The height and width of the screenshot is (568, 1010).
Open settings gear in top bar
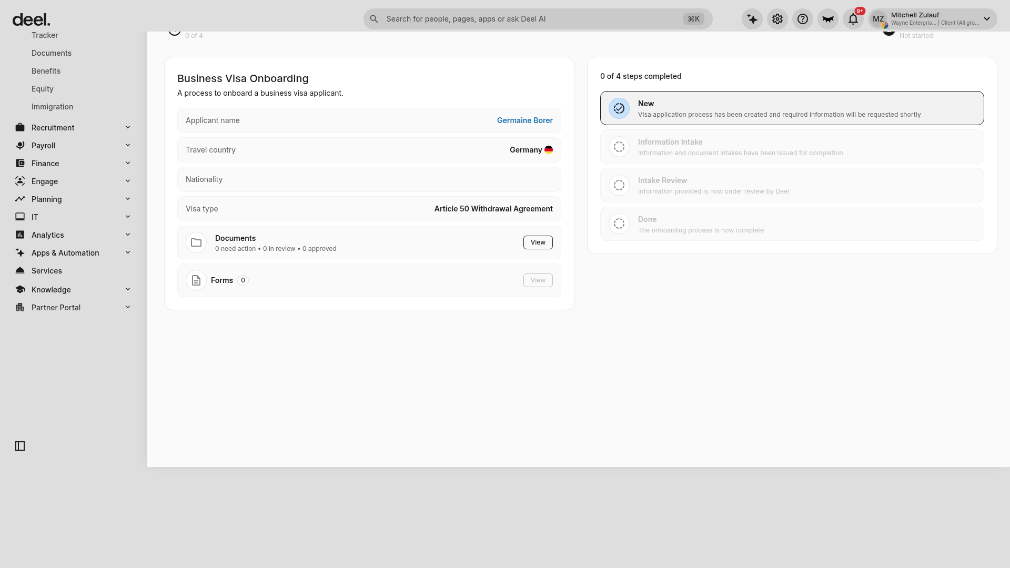coord(777,19)
